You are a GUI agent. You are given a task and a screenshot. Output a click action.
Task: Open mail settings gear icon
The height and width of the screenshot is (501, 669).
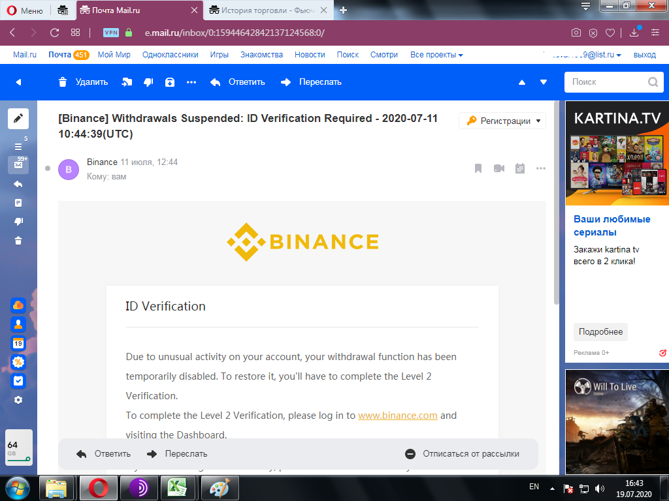coord(18,400)
